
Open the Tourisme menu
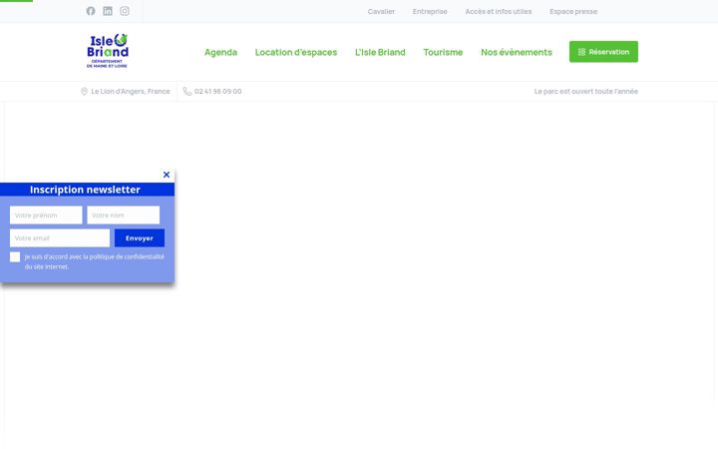[x=443, y=52]
